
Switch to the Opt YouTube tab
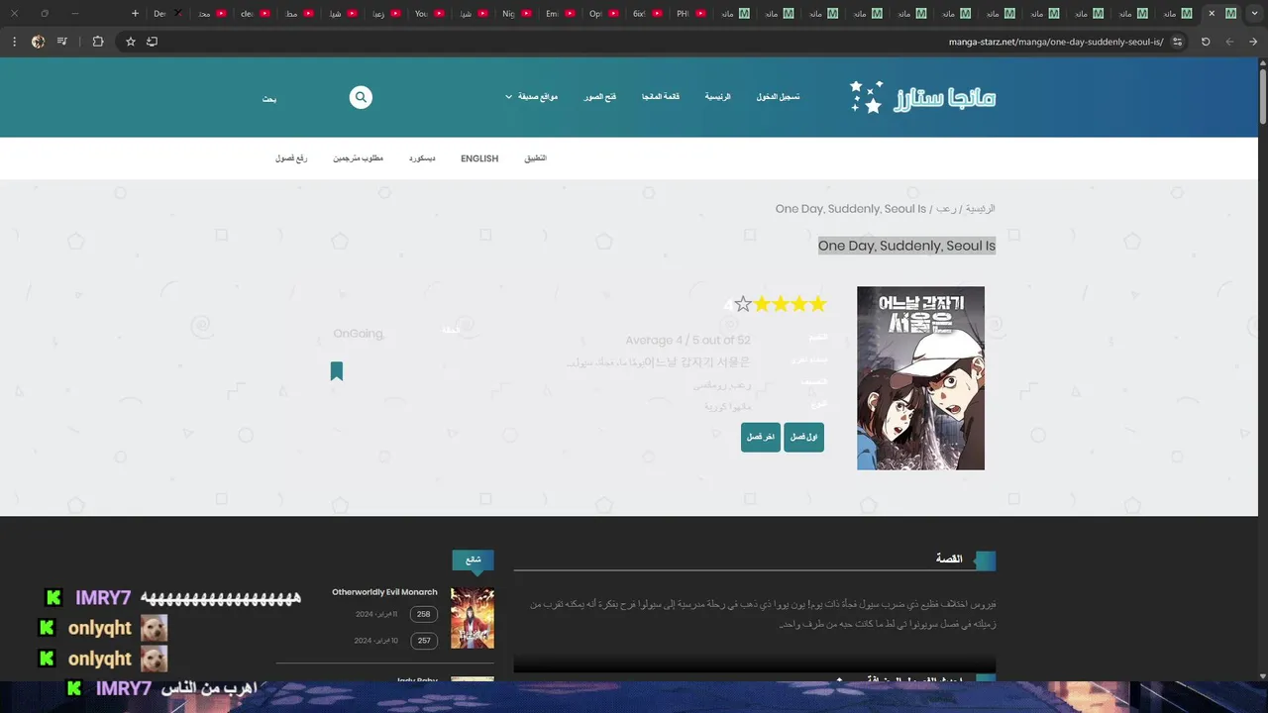pyautogui.click(x=603, y=14)
